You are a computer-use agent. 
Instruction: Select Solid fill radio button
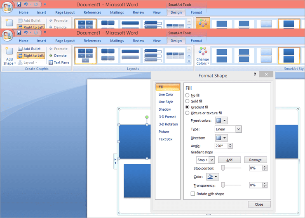pyautogui.click(x=187, y=101)
